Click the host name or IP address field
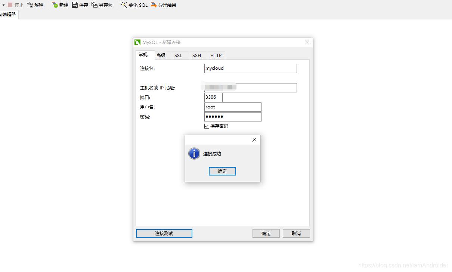This screenshot has width=452, height=272. pyautogui.click(x=251, y=88)
